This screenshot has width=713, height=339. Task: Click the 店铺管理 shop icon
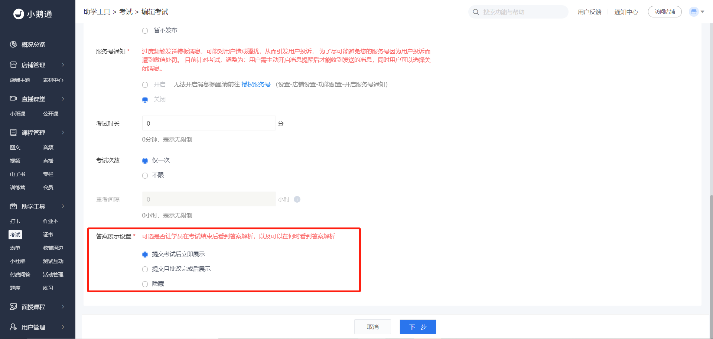tap(13, 65)
